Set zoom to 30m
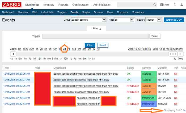This screenshot has height=113, width=186. tap(32, 49)
